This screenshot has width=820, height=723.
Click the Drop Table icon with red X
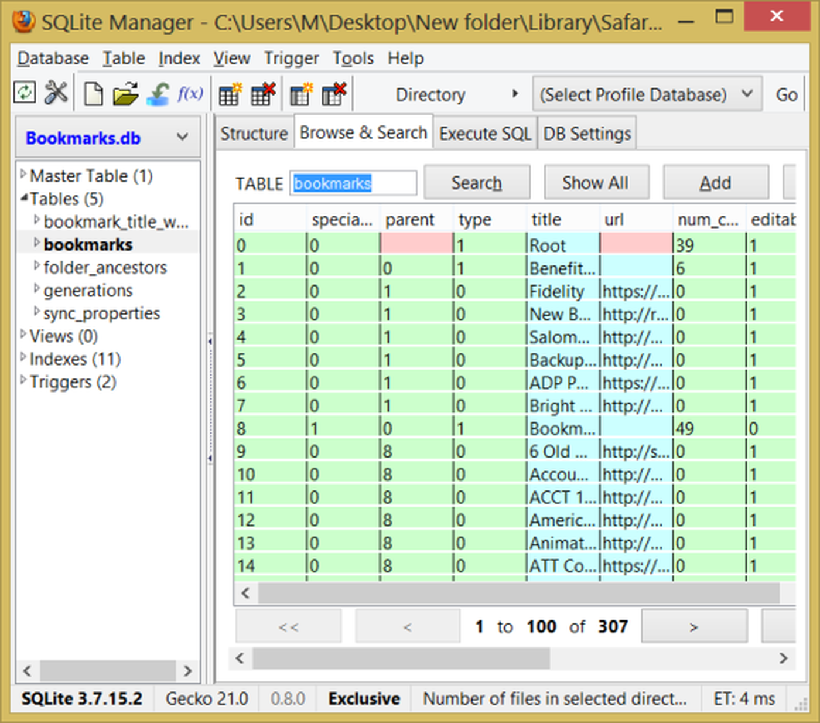click(262, 94)
